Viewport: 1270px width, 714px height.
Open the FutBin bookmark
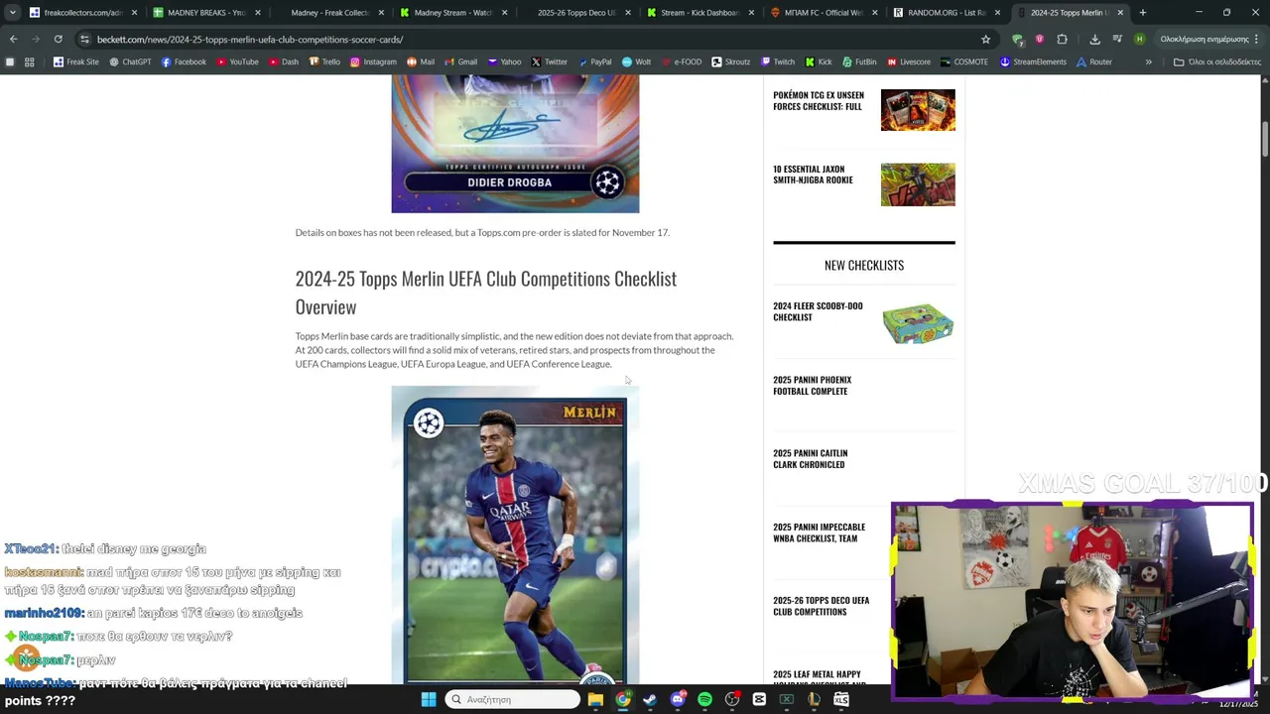click(x=858, y=61)
